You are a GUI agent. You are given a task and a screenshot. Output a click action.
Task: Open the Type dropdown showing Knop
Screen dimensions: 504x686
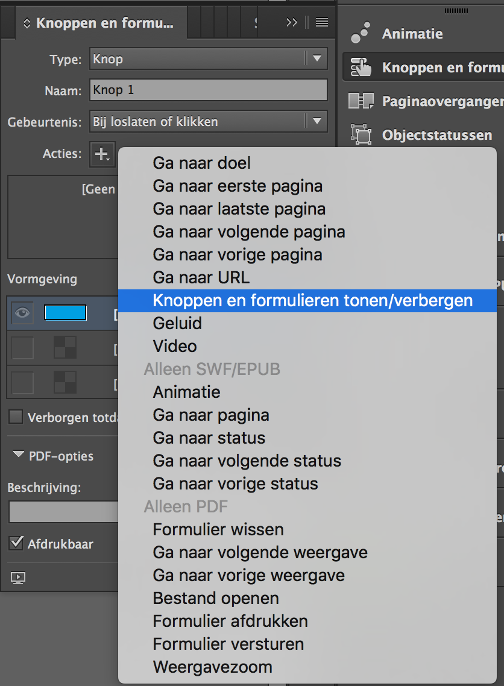(208, 59)
